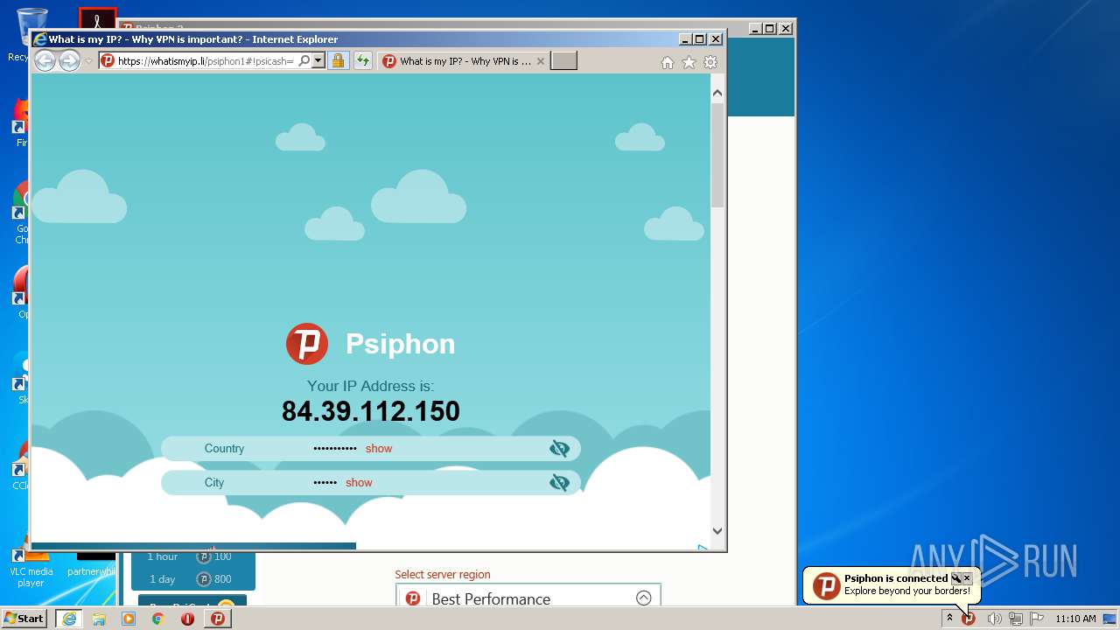Click the refresh/compatibility icon beside the lock
The image size is (1120, 630).
pos(362,61)
